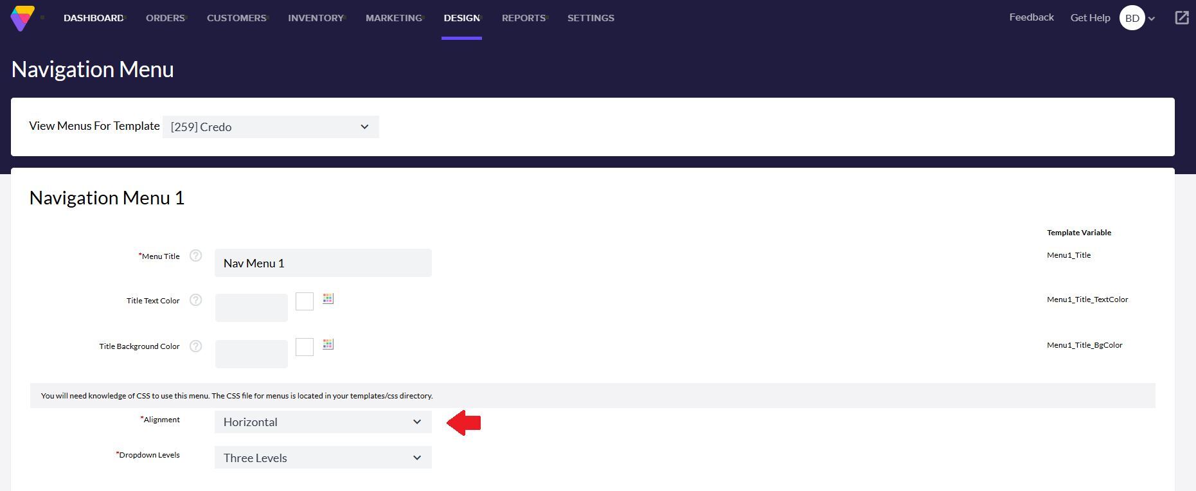Click the Title Background Color help icon

[196, 346]
